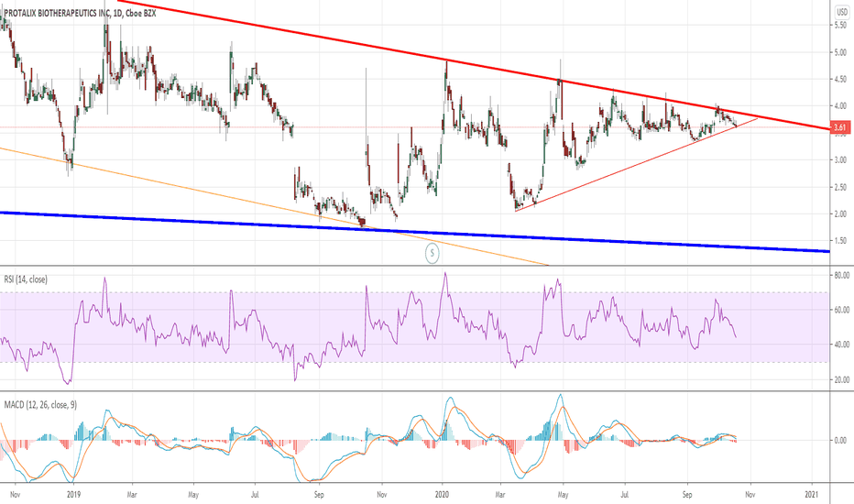Open the MACD (12, 26, close, 9) legend
The image size is (854, 504).
click(x=40, y=405)
